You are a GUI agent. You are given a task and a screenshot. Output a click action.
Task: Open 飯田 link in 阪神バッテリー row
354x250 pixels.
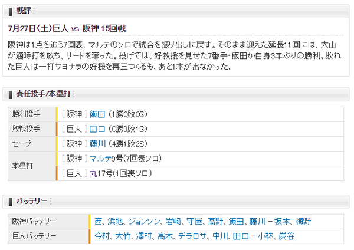(237, 221)
